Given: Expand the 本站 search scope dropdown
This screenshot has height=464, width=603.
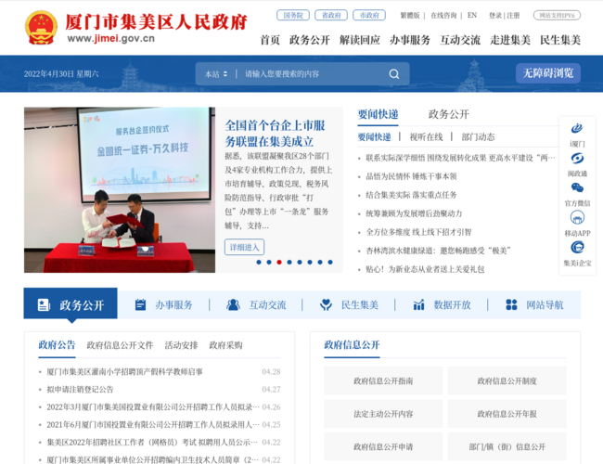Looking at the screenshot, I should 216,74.
